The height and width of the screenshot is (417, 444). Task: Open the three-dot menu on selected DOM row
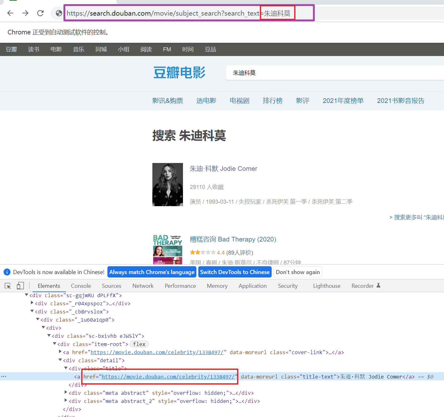coord(3,376)
